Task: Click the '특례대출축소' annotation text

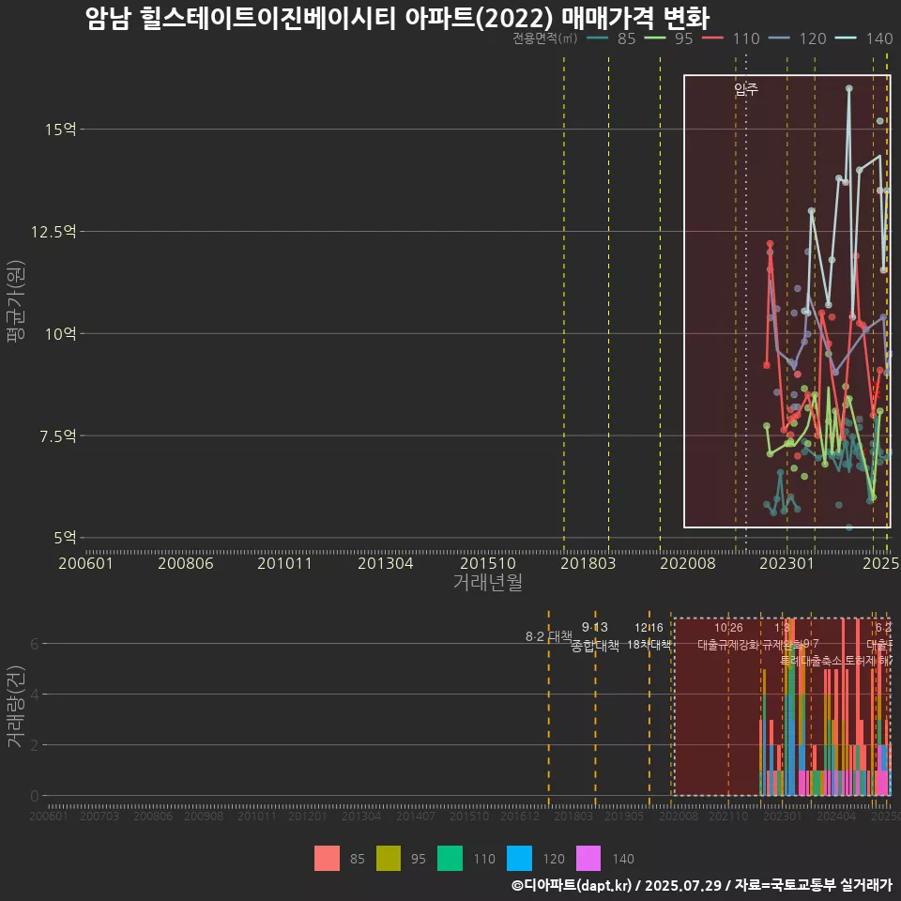Action: point(811,661)
